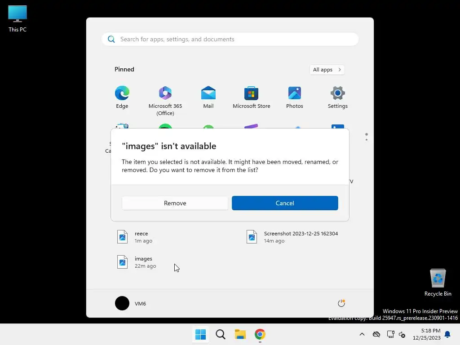The width and height of the screenshot is (460, 345).
Task: Click the muted volume tray icon
Action: 402,334
